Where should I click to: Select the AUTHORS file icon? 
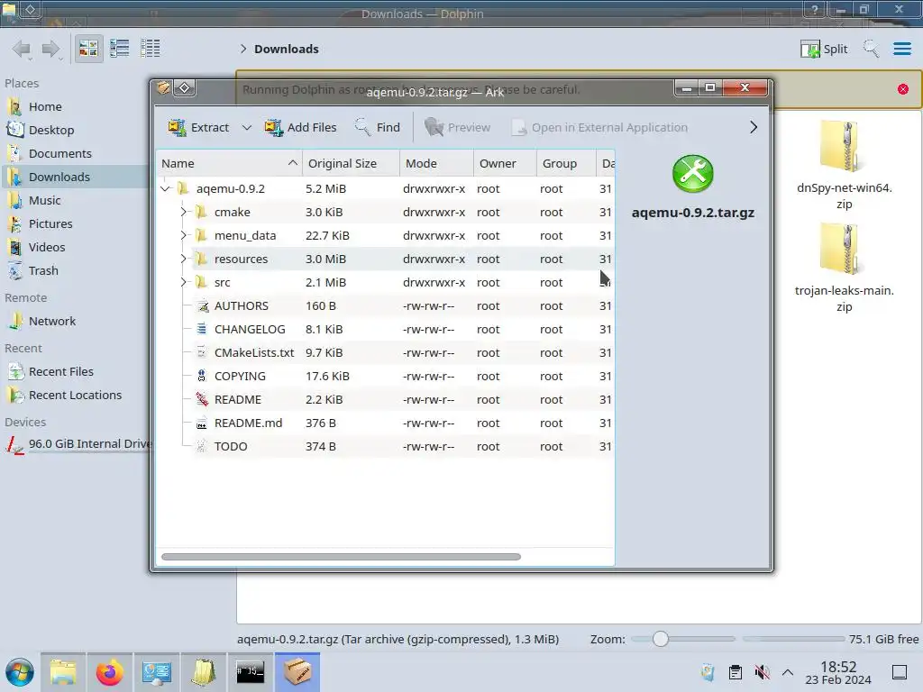coord(202,306)
